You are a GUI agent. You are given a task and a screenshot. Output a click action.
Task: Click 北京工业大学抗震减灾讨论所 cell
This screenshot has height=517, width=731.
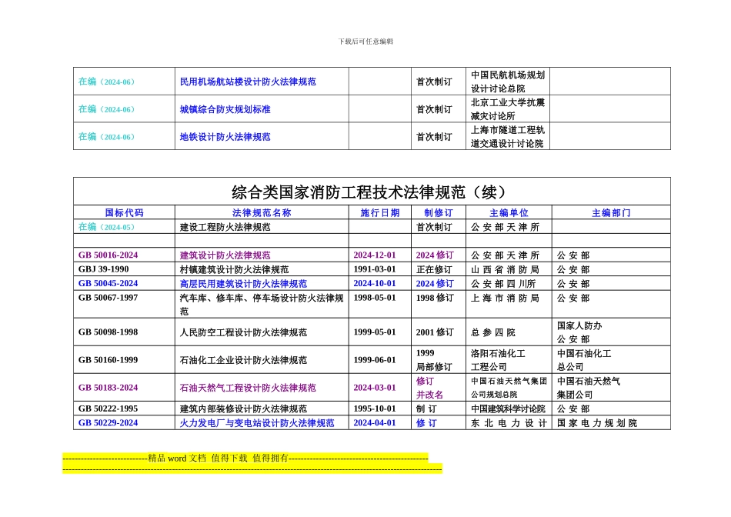pyautogui.click(x=508, y=109)
